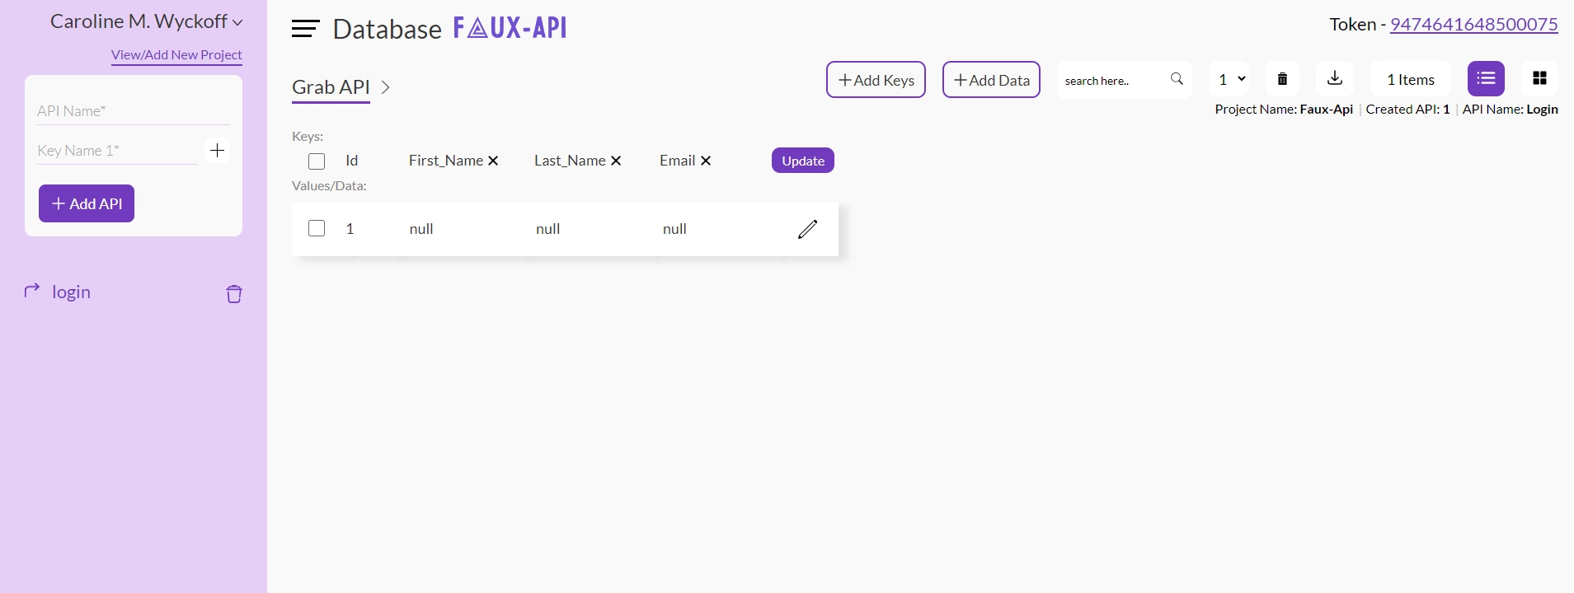Click the trash icon in the toolbar

1282,79
